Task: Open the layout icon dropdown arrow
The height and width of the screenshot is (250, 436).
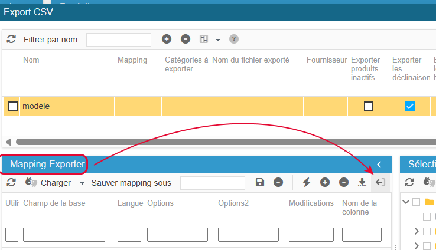Action: point(218,40)
